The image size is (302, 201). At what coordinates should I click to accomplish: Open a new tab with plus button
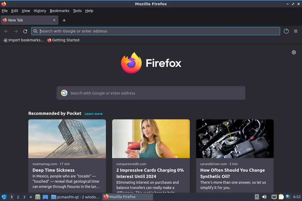[64, 20]
